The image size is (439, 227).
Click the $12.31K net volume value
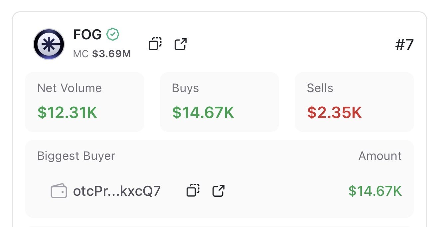(x=67, y=112)
